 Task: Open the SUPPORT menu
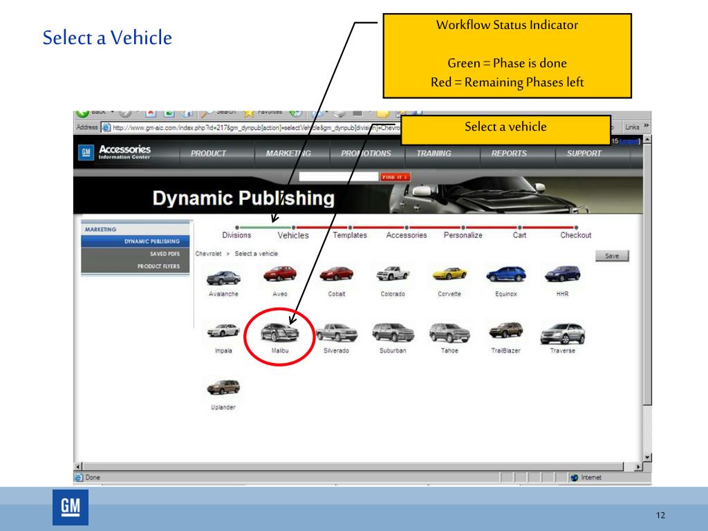click(584, 153)
